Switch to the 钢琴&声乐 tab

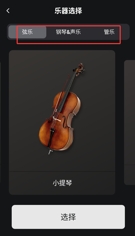point(68,32)
